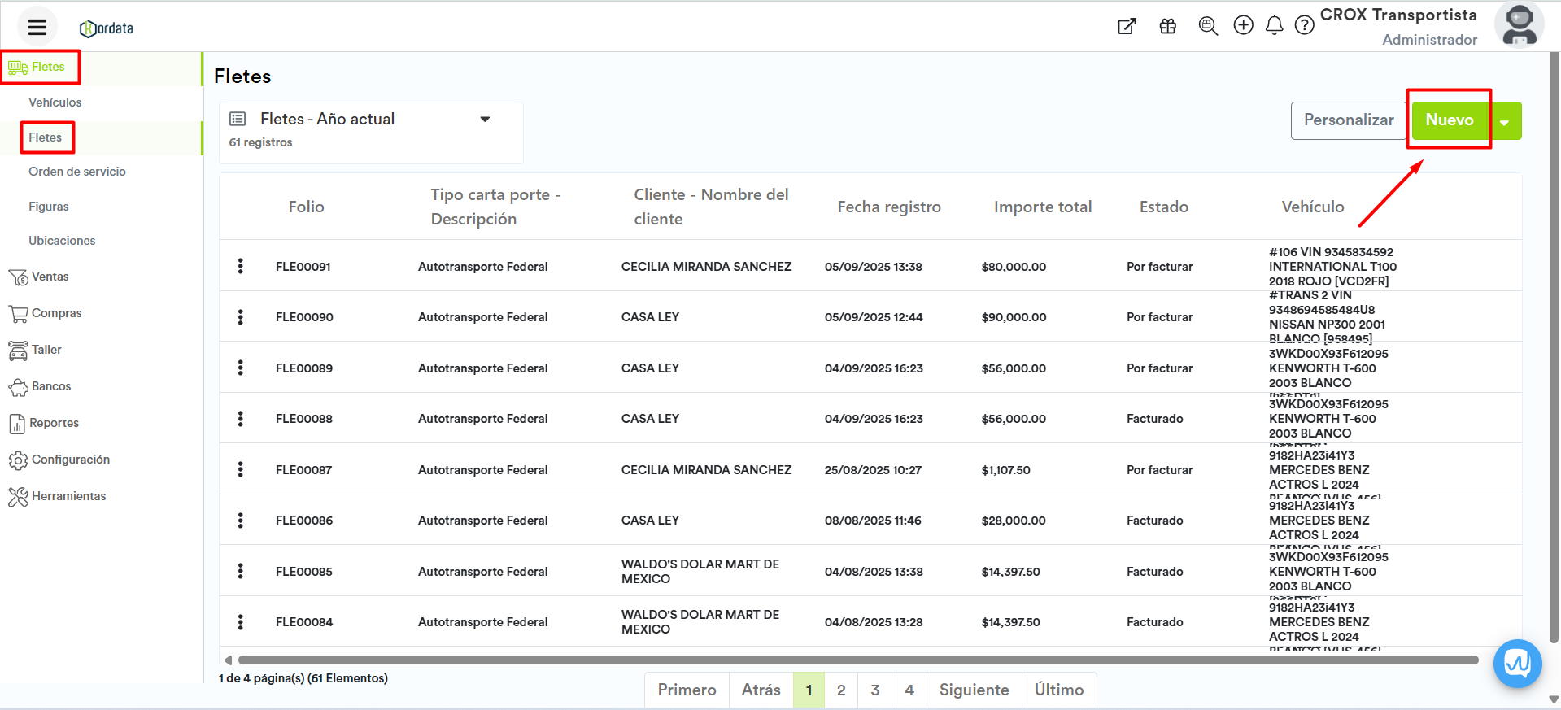Viewport: 1561px width, 710px height.
Task: Click the user avatar profile picture
Action: [1519, 25]
